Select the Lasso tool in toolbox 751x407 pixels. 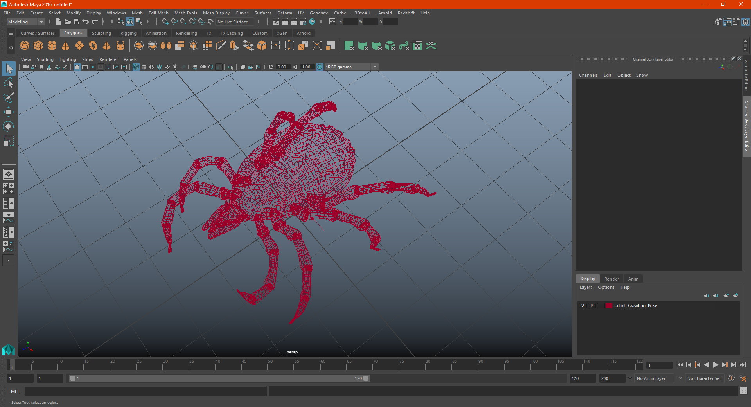pos(8,83)
